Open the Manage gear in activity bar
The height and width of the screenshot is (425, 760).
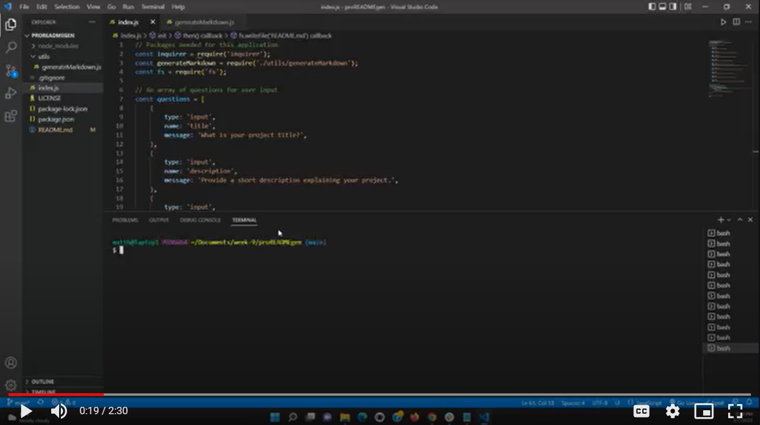pyautogui.click(x=11, y=385)
